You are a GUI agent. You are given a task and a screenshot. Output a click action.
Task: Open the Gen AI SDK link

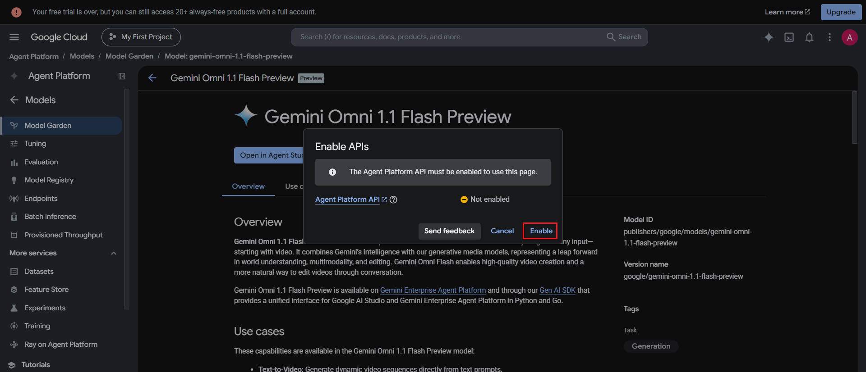[x=557, y=290]
